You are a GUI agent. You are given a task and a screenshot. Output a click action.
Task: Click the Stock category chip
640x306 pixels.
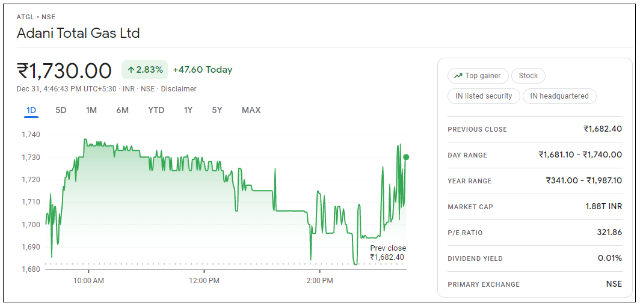528,76
